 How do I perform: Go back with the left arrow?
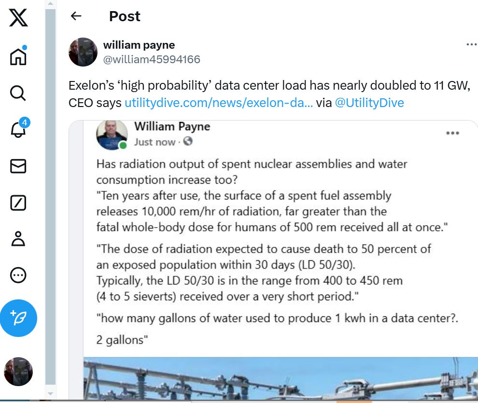pos(76,16)
